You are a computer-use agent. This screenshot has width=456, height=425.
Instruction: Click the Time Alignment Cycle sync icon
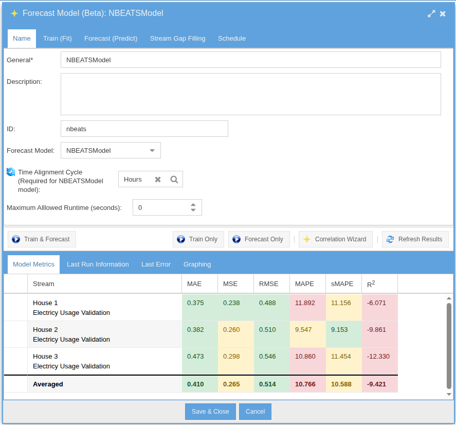click(11, 172)
